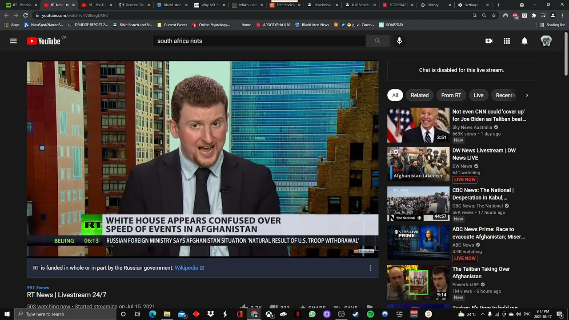Open the ABC News Prime thumbnail
This screenshot has height=320, width=569.
(x=418, y=243)
